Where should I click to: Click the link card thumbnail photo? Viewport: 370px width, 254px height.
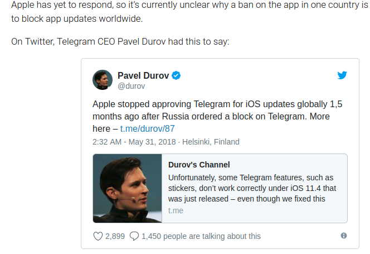click(x=128, y=189)
